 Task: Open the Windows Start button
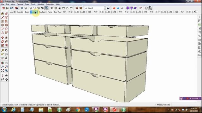pos(4,110)
